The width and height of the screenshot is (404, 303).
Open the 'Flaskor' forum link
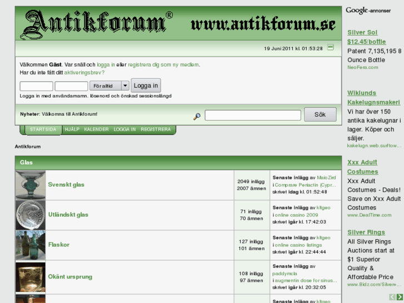coord(59,245)
